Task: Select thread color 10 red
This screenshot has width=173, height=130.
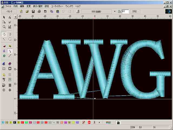Action: click(x=38, y=122)
